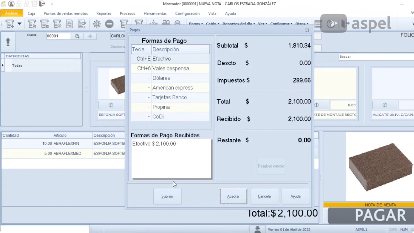This screenshot has height=233, width=414.
Task: Select Efectivo payment method row
Action: [170, 59]
